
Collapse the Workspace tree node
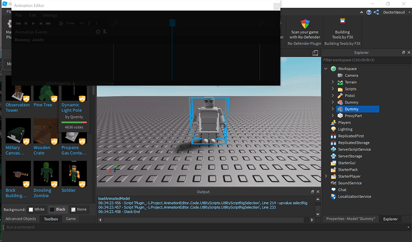[x=326, y=69]
